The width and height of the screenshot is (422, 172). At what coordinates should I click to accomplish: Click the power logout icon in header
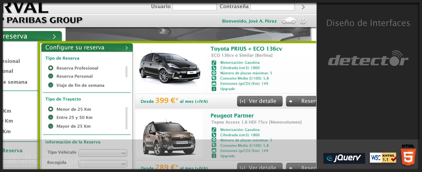303,21
